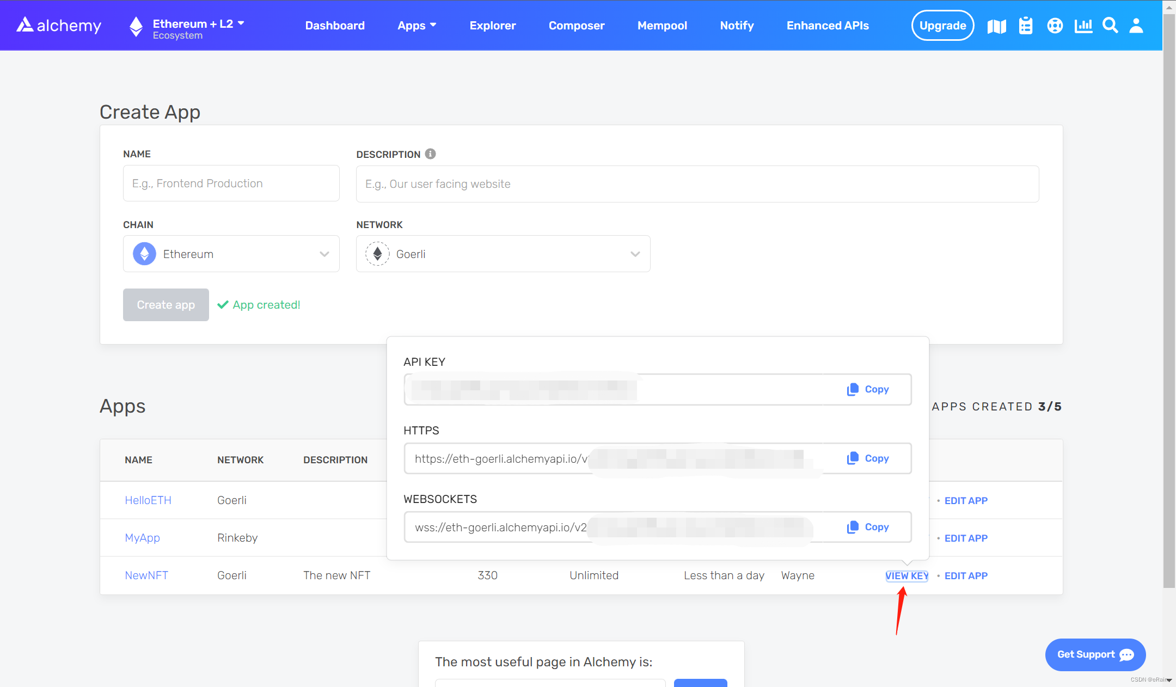This screenshot has width=1176, height=687.
Task: Copy the HTTPS endpoint URL
Action: click(x=868, y=458)
